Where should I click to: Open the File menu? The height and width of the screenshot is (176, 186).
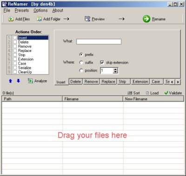(x=7, y=10)
